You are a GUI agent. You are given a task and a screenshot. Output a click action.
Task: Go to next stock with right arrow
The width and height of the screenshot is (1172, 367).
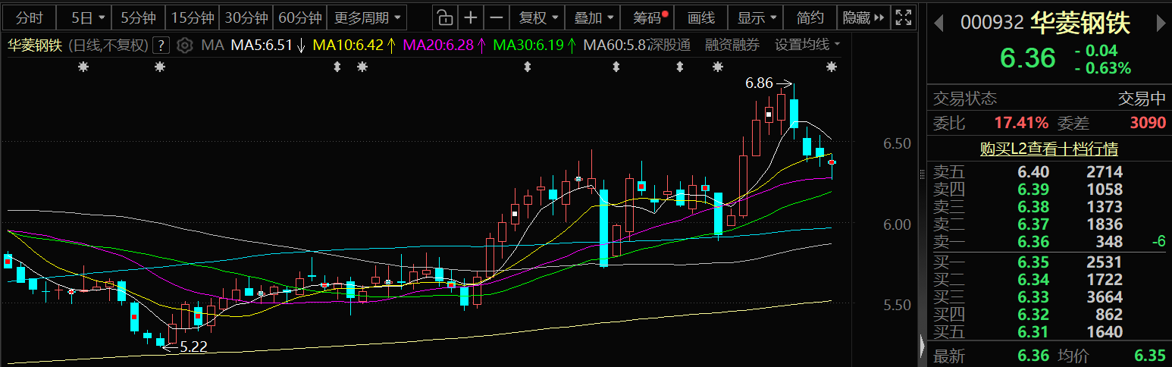tap(1160, 24)
